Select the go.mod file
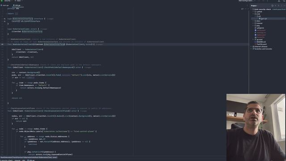Screen dimensions: 286x161 pos(258,40)
